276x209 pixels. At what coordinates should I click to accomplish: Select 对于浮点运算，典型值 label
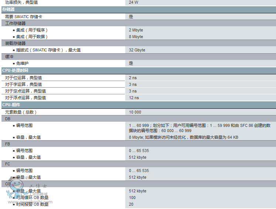25,98
